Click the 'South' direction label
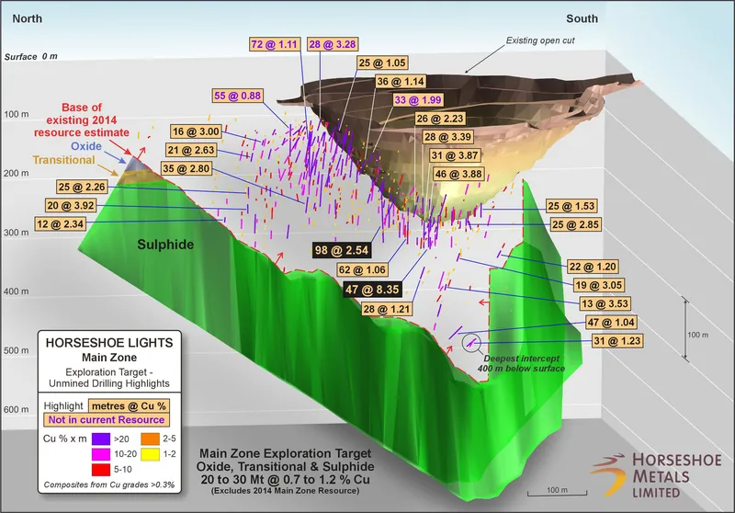 [582, 18]
